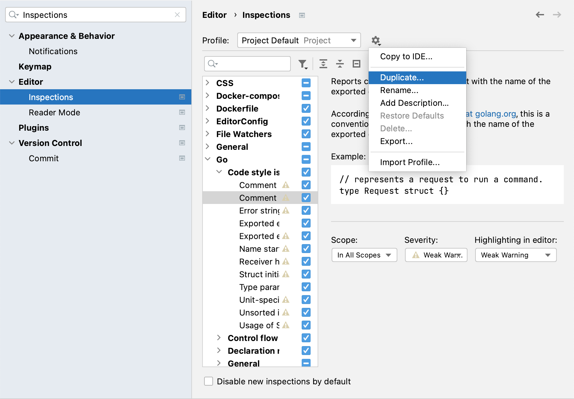Toggle the Go group checkbox
This screenshot has width=574, height=399.
click(x=306, y=159)
